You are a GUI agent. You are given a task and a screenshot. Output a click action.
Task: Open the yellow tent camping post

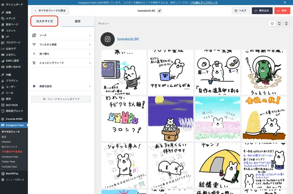217,165
